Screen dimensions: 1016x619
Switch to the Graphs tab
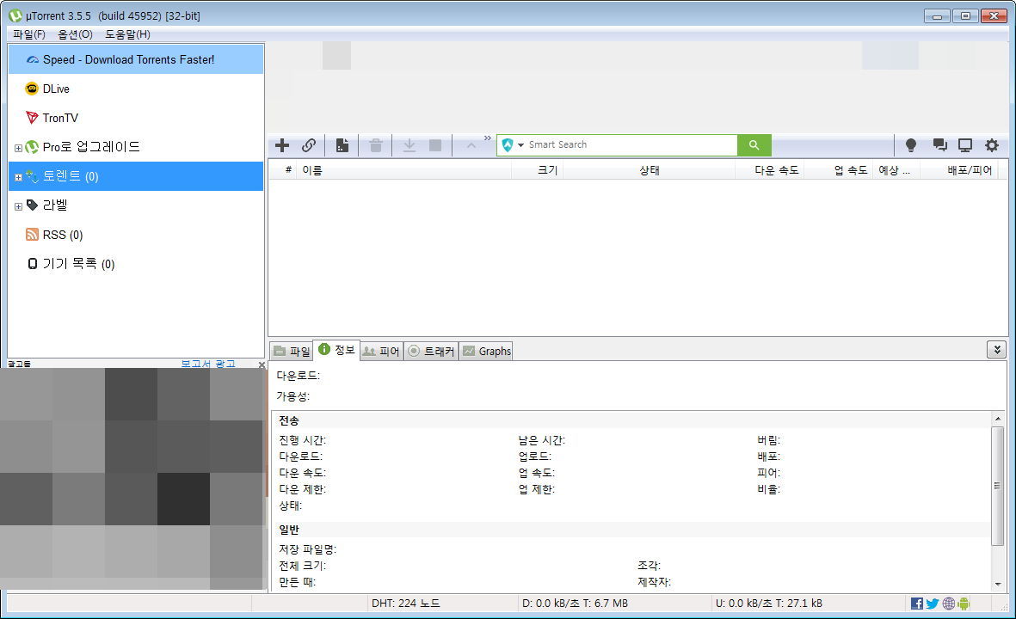[486, 351]
